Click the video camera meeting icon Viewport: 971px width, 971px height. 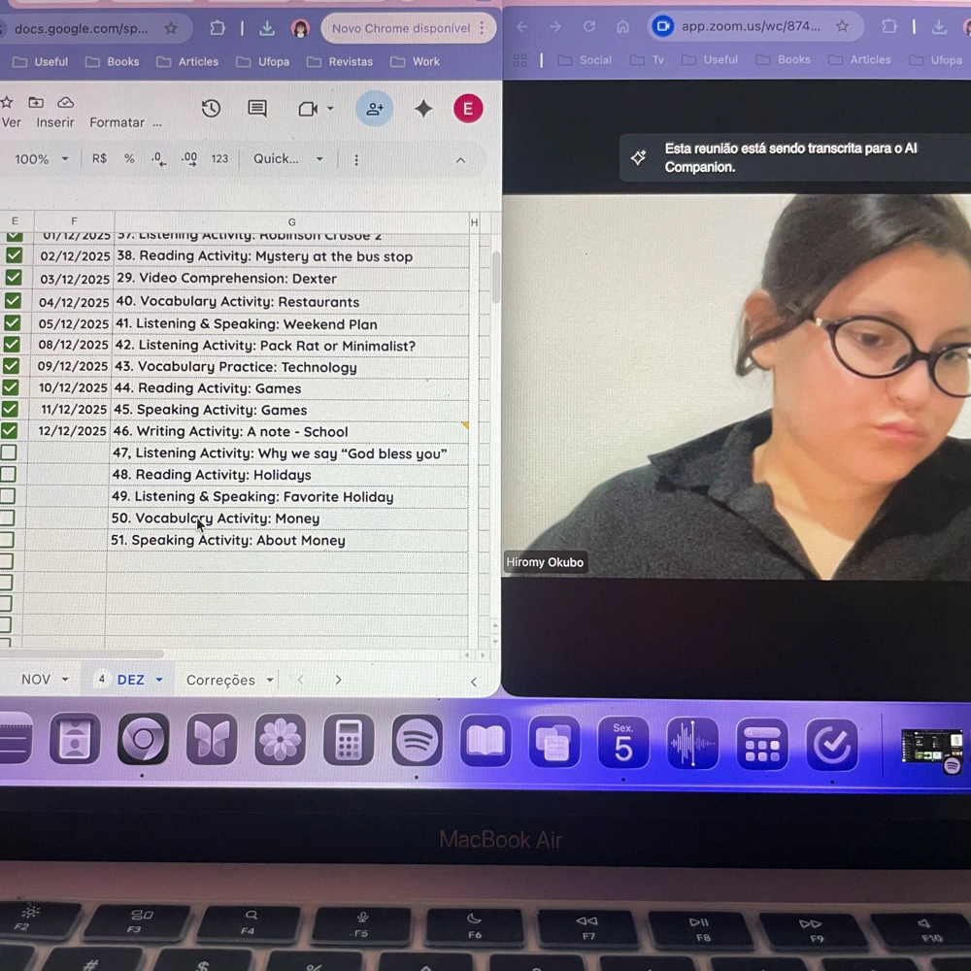[309, 109]
